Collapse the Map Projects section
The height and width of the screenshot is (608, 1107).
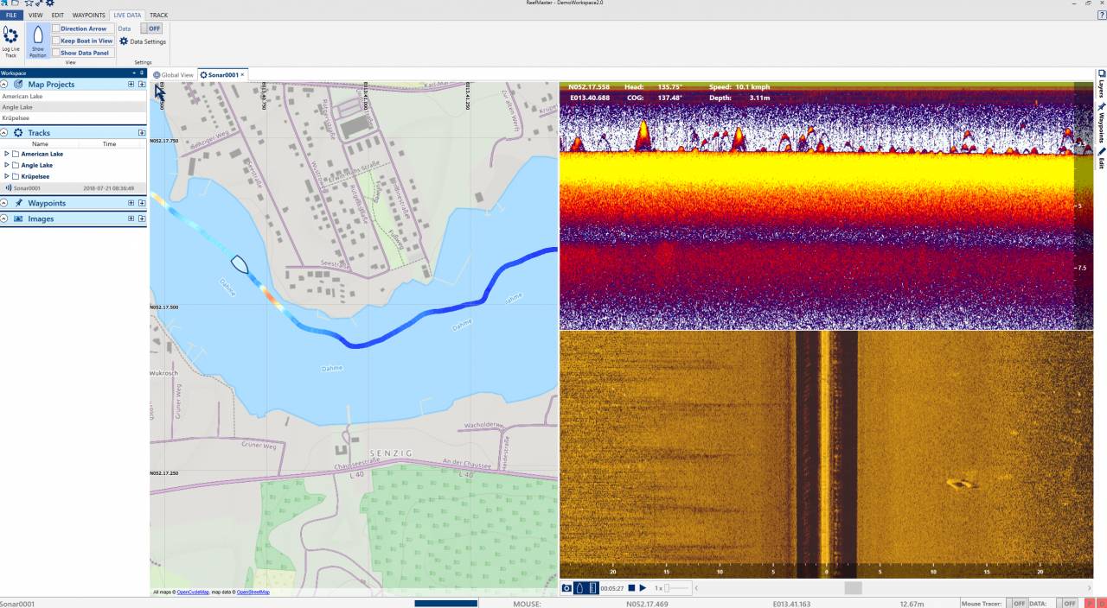point(4,85)
